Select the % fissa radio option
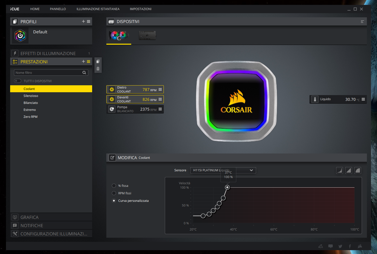377x254 pixels. pyautogui.click(x=114, y=185)
